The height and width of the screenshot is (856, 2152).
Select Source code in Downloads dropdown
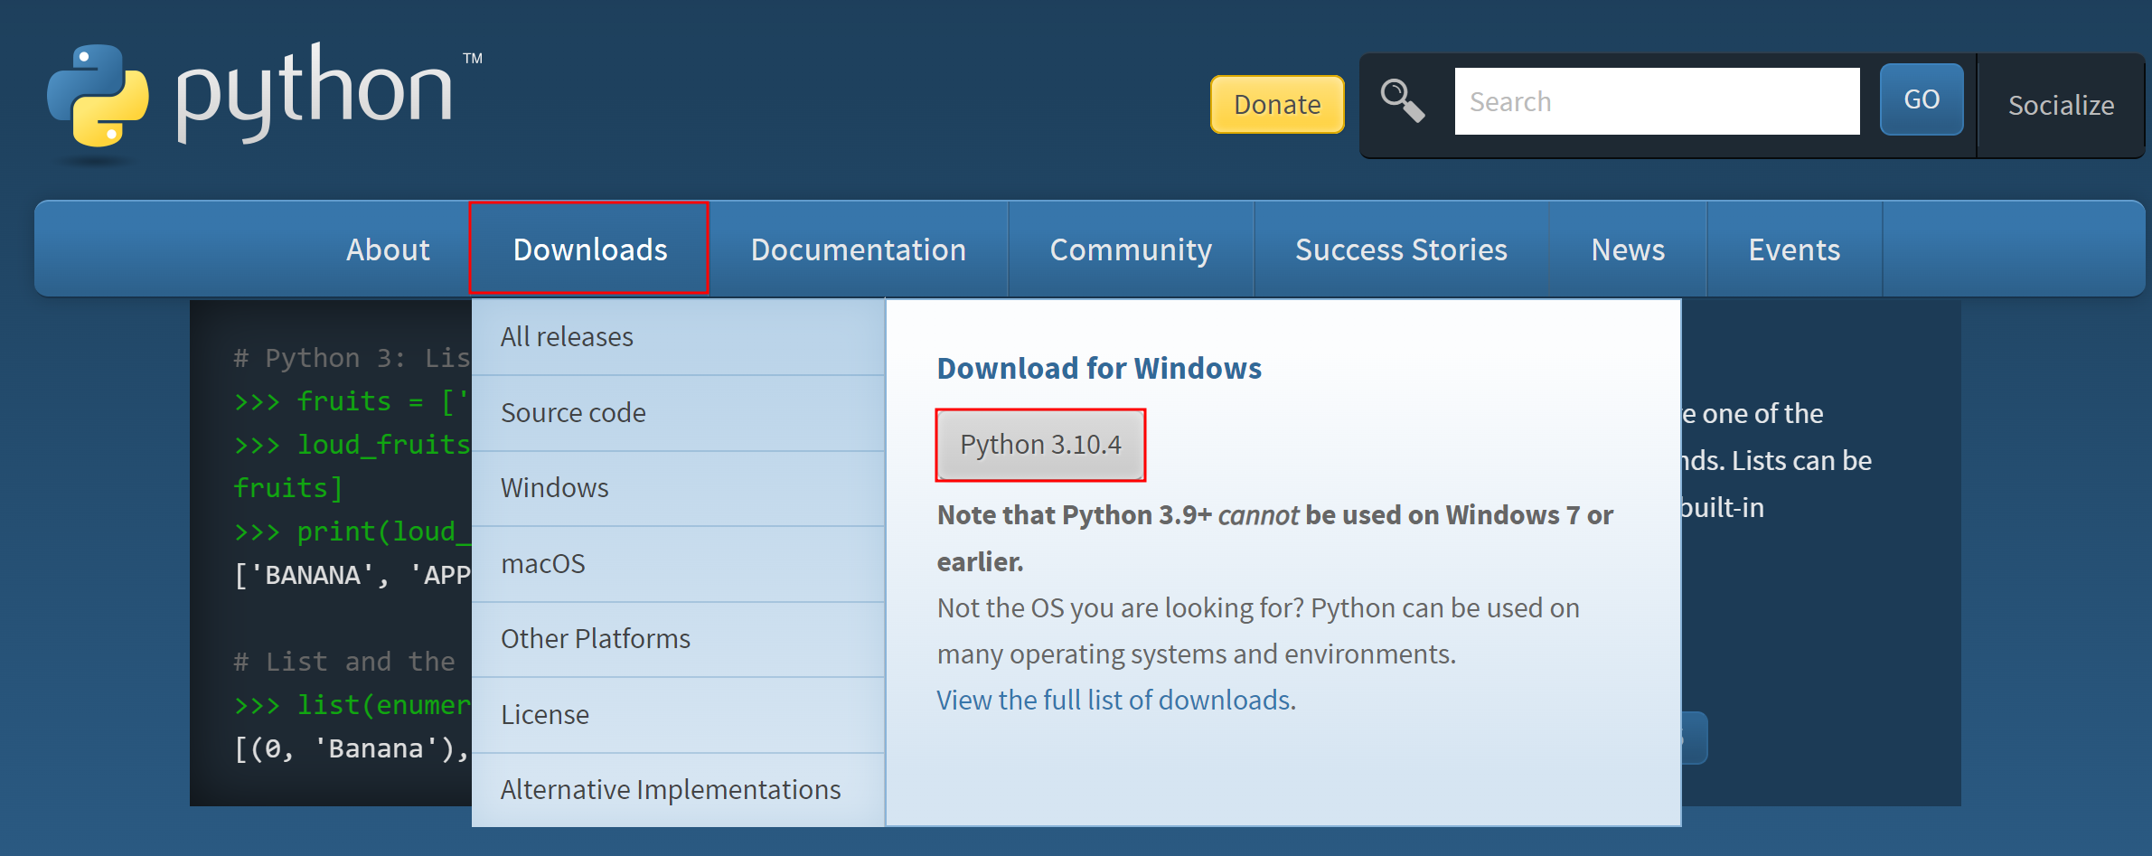[678, 413]
